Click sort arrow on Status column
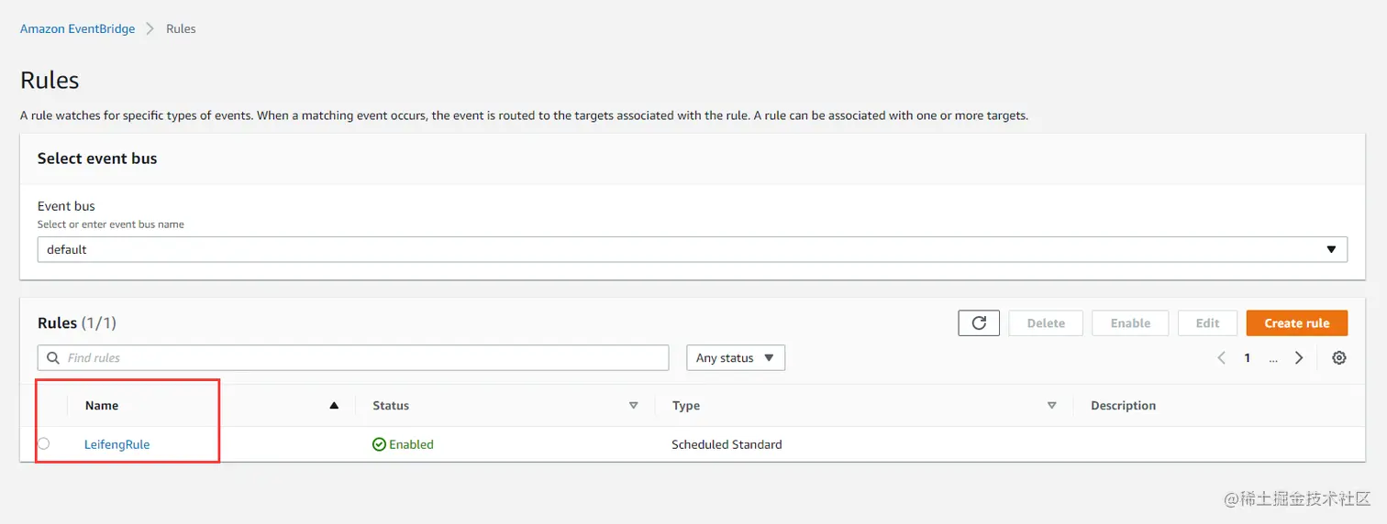1387x524 pixels. (633, 406)
